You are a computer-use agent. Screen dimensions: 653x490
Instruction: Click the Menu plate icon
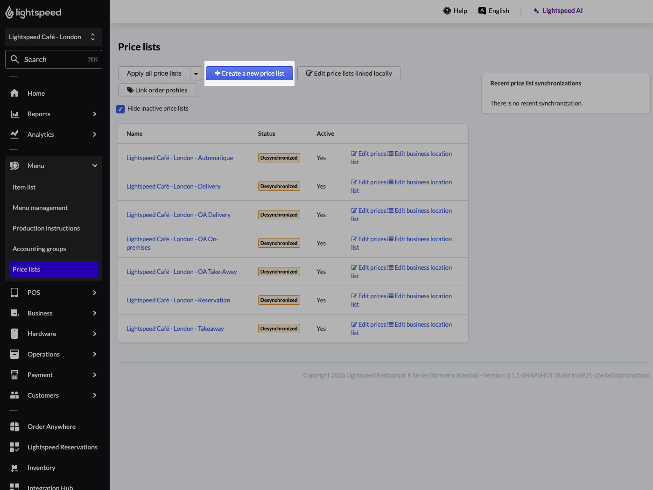pyautogui.click(x=14, y=166)
